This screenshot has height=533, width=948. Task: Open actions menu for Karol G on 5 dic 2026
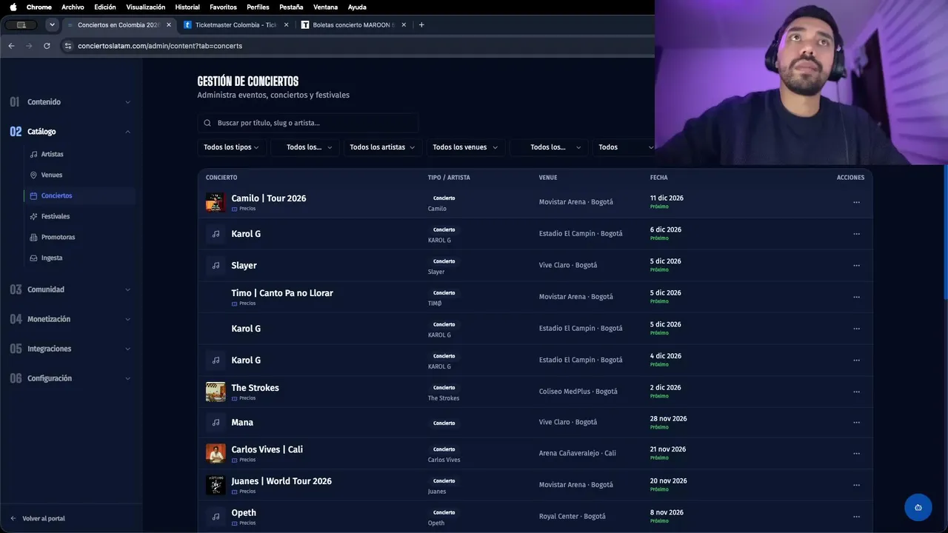(856, 329)
